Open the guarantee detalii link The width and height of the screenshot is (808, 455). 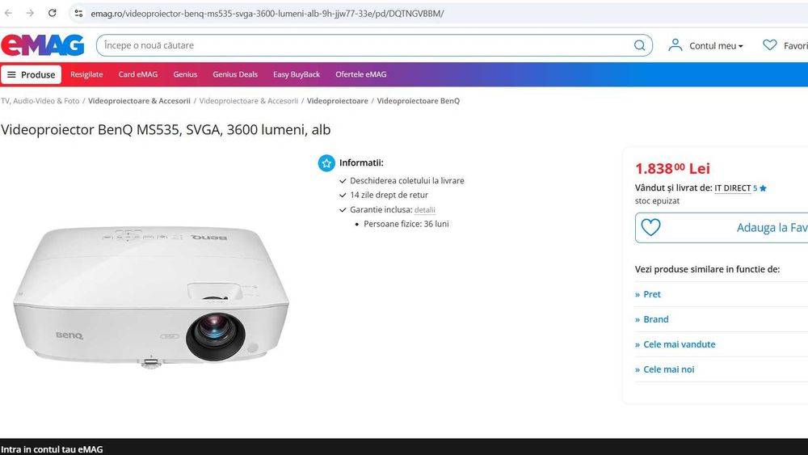[x=425, y=210]
